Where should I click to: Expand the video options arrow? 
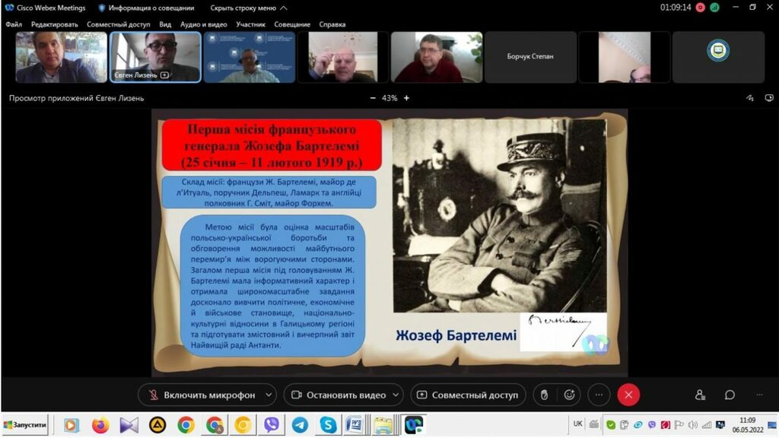pos(396,395)
